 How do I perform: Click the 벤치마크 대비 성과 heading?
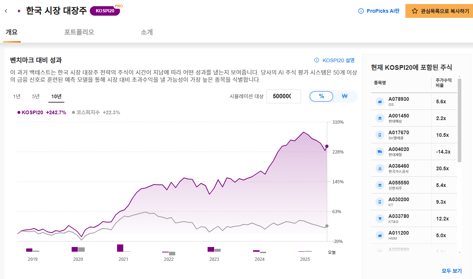point(36,60)
